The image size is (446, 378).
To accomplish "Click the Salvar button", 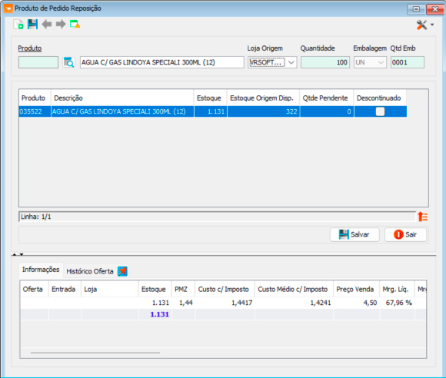I will point(354,235).
